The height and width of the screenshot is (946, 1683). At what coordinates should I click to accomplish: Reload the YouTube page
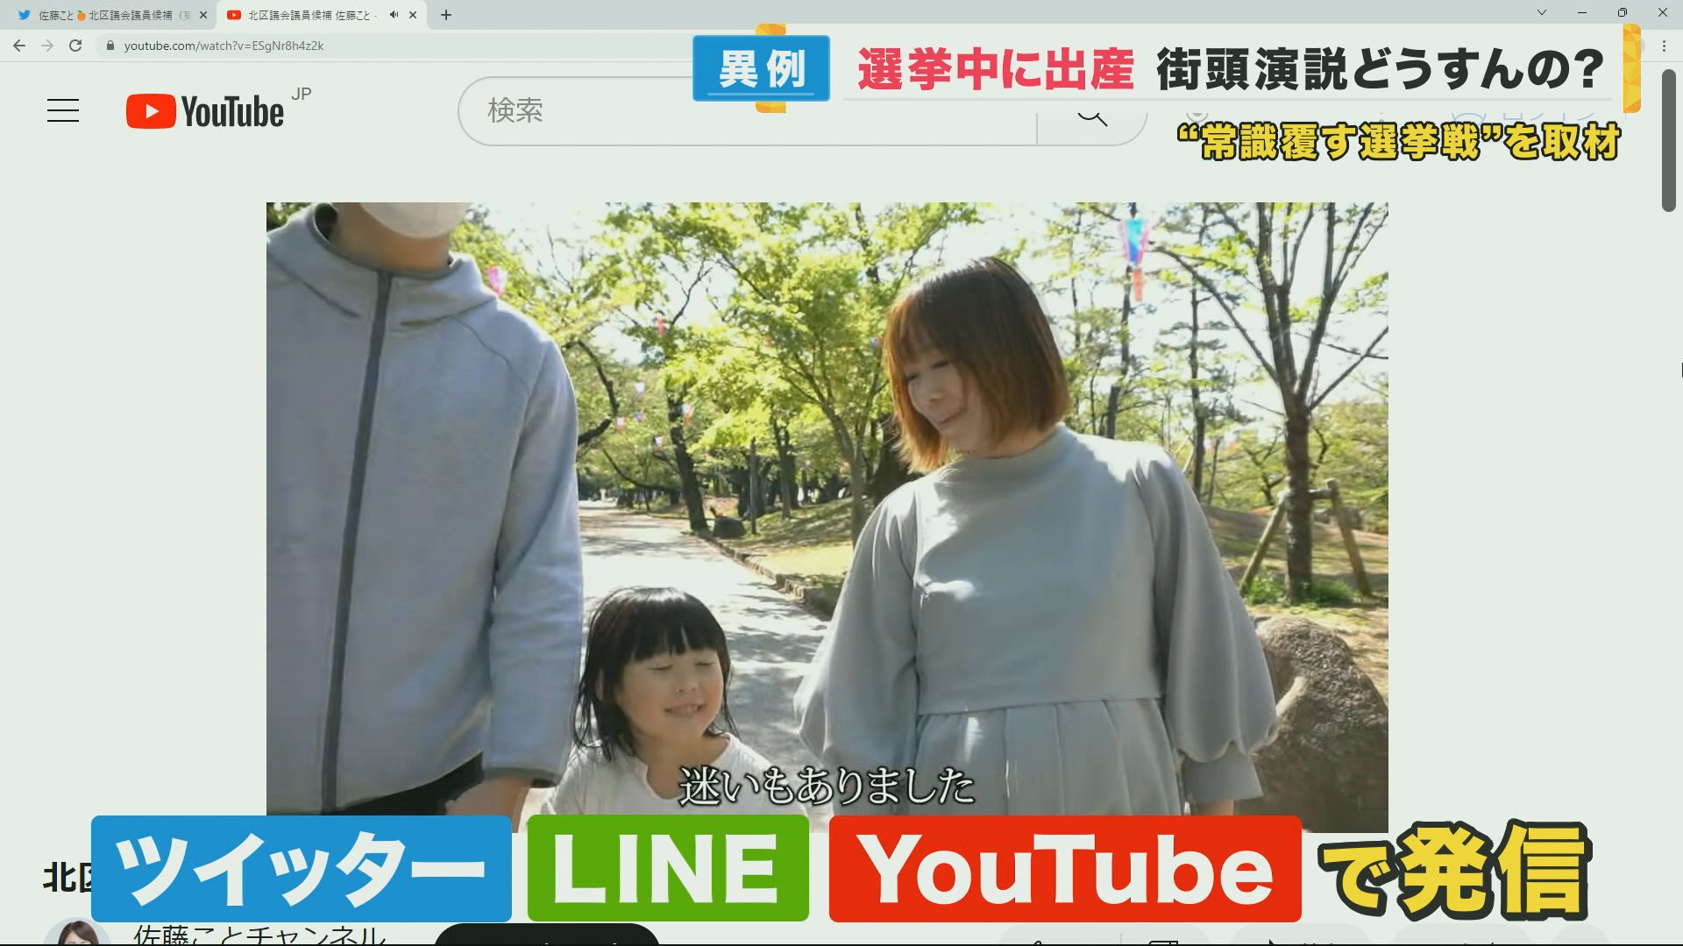coord(75,46)
